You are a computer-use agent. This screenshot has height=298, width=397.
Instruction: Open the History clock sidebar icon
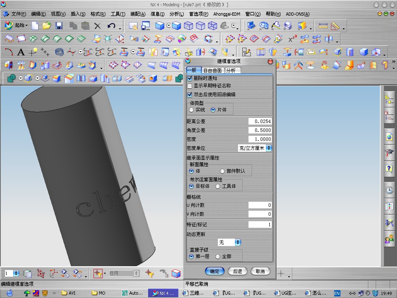[x=389, y=190]
